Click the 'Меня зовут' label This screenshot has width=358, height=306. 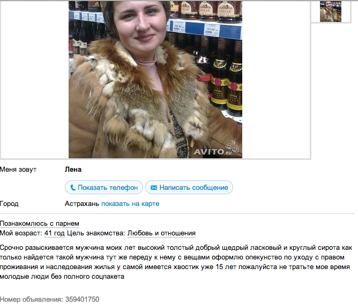click(x=18, y=170)
